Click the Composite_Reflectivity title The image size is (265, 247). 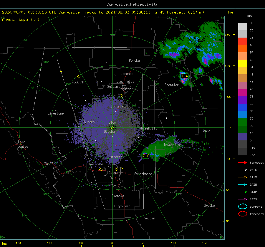click(132, 4)
